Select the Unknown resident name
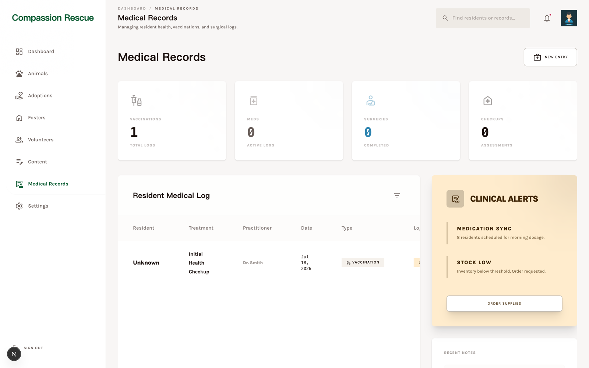The image size is (589, 368). click(146, 263)
